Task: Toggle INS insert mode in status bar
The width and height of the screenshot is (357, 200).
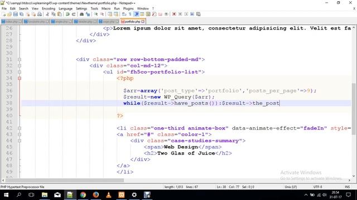Action: click(347, 187)
